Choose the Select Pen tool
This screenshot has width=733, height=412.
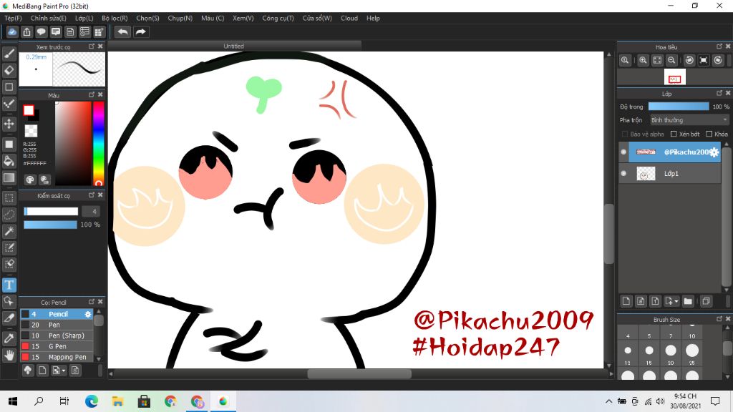9,247
